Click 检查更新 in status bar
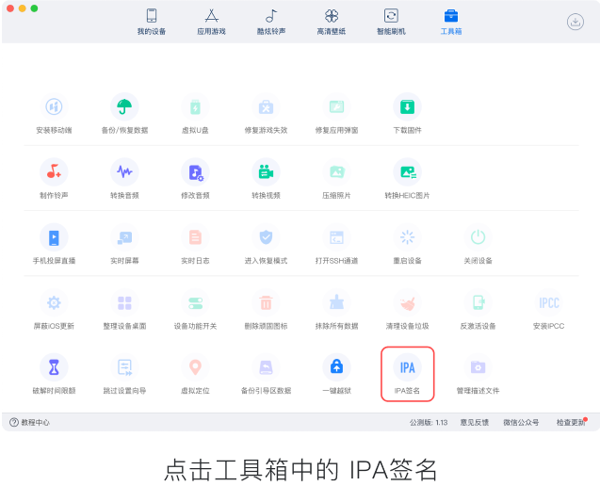 (570, 423)
